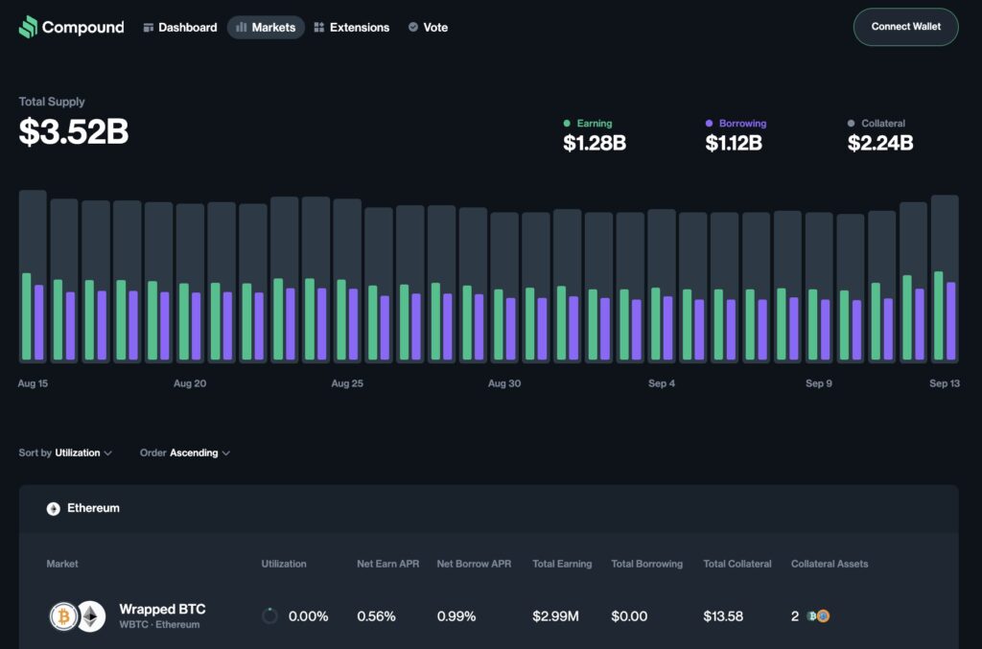Click the Wrapped BTC bitcoin icon
The width and height of the screenshot is (982, 649).
pos(63,616)
